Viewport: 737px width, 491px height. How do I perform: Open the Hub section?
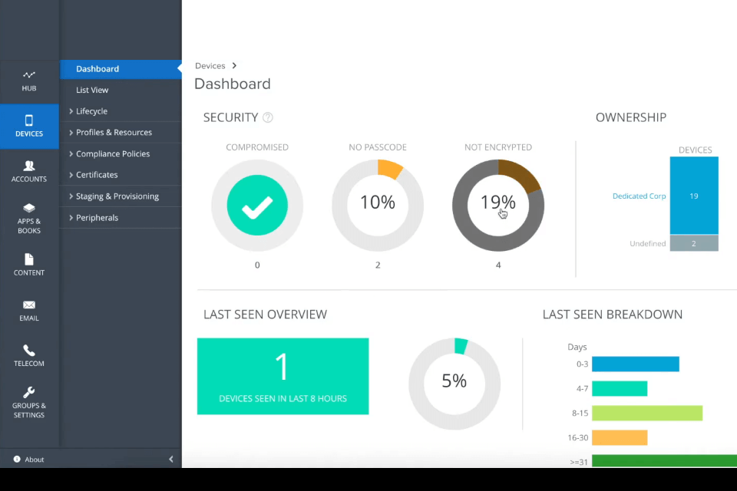point(29,81)
